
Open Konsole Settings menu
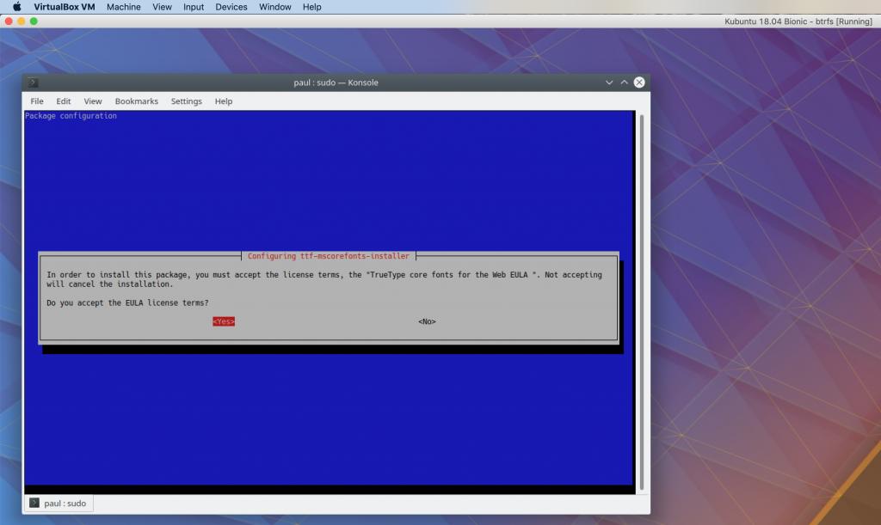[x=186, y=101]
